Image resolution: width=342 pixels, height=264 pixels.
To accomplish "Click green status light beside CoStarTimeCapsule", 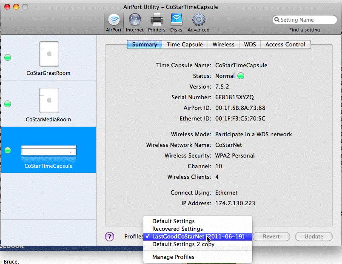I will click(x=8, y=150).
